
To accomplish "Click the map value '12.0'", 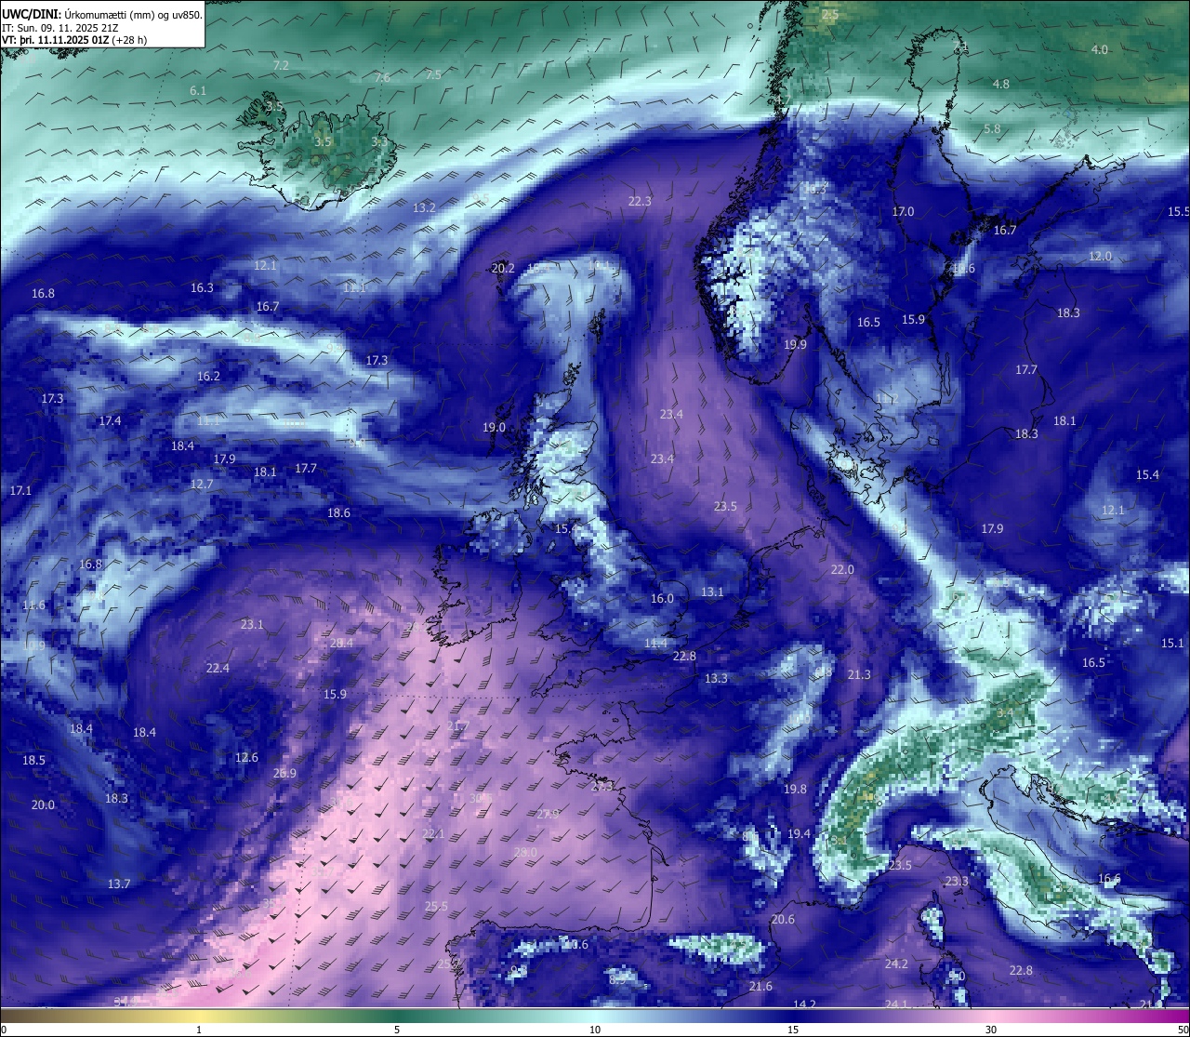I will pos(1100,257).
